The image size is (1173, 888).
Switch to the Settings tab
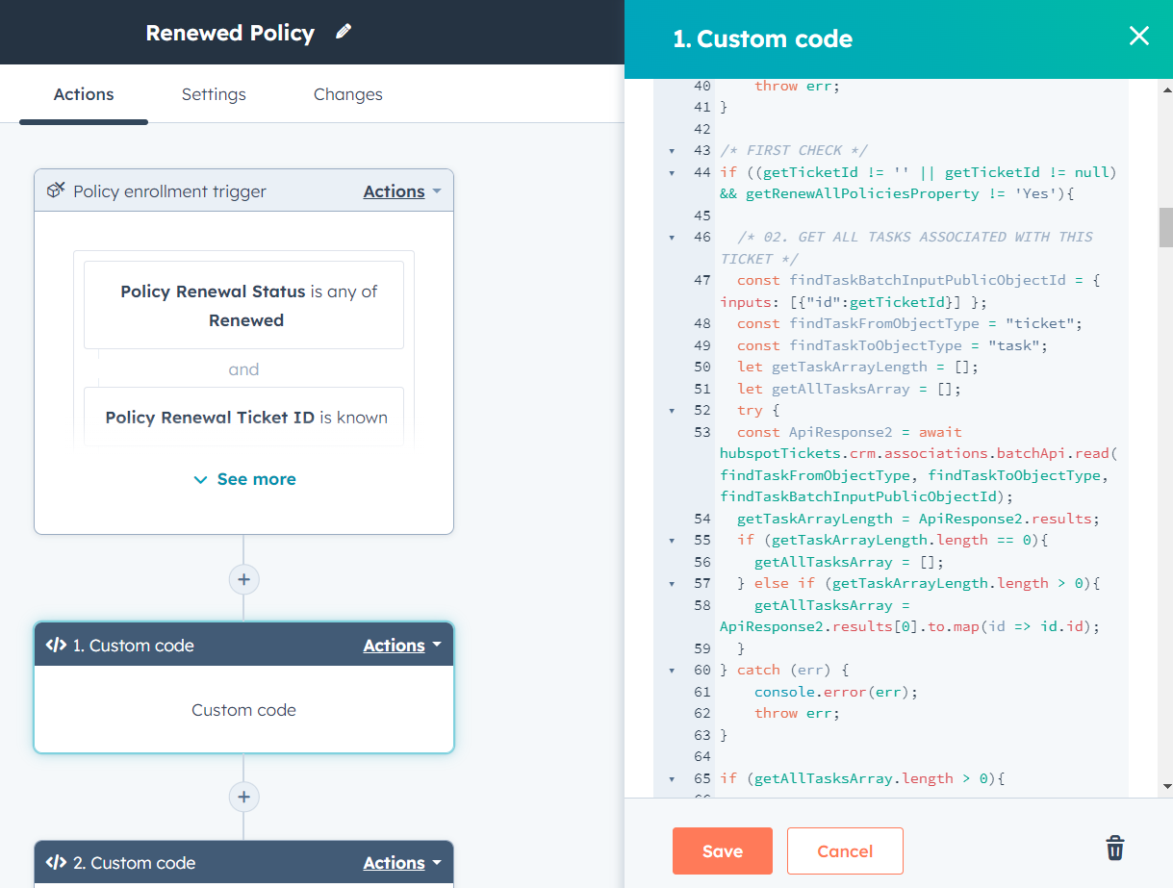click(214, 94)
